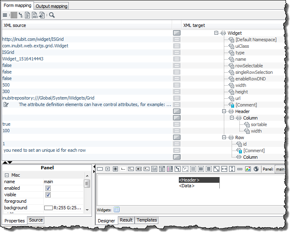Click the background color swatch
Image resolution: width=293 pixels, height=235 pixels.
pyautogui.click(x=48, y=208)
